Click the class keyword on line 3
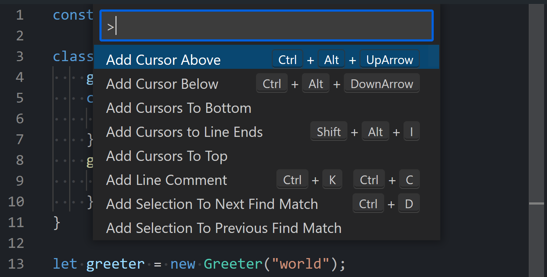 73,56
